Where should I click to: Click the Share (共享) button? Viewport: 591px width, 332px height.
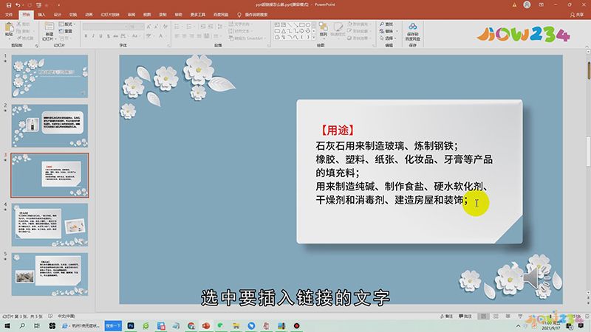pyautogui.click(x=577, y=15)
